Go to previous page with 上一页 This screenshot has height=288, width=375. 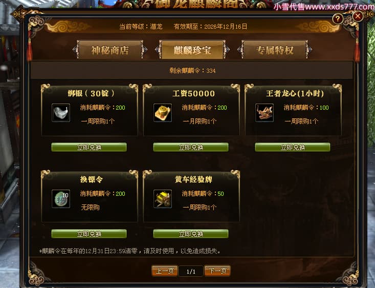165,271
